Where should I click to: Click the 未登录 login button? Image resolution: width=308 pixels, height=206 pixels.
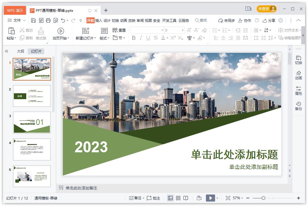pos(266,9)
